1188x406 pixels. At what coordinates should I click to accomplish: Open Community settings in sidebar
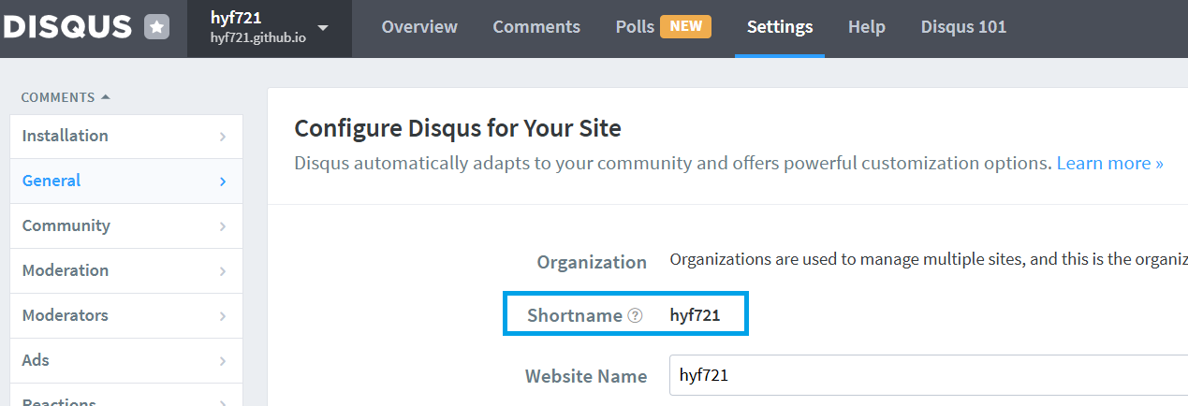tap(126, 226)
